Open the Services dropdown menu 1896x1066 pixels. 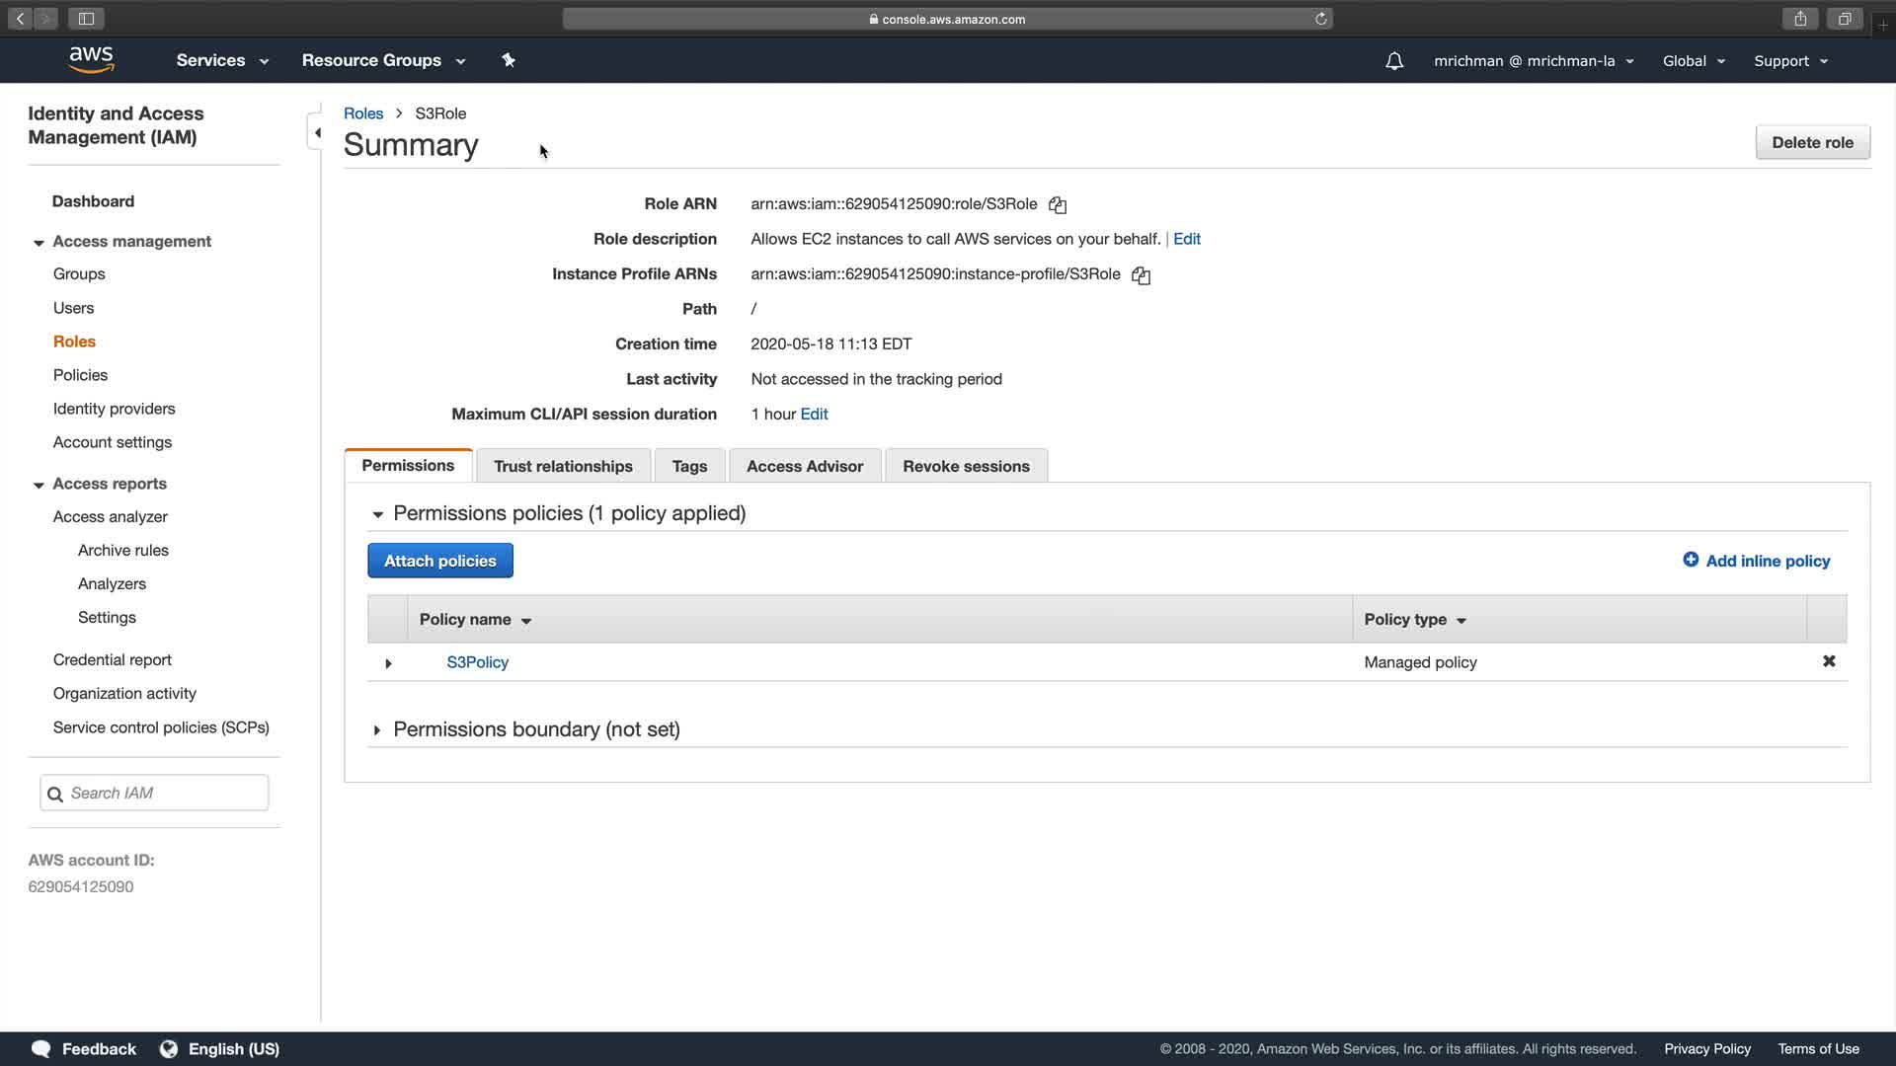click(x=222, y=61)
